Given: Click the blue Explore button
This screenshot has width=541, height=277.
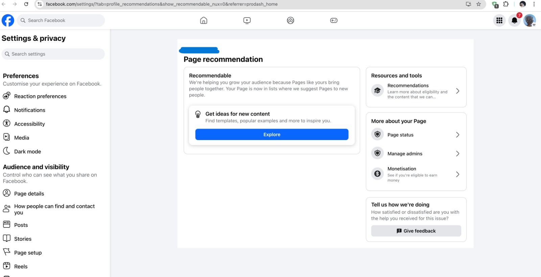Looking at the screenshot, I should click(x=272, y=135).
